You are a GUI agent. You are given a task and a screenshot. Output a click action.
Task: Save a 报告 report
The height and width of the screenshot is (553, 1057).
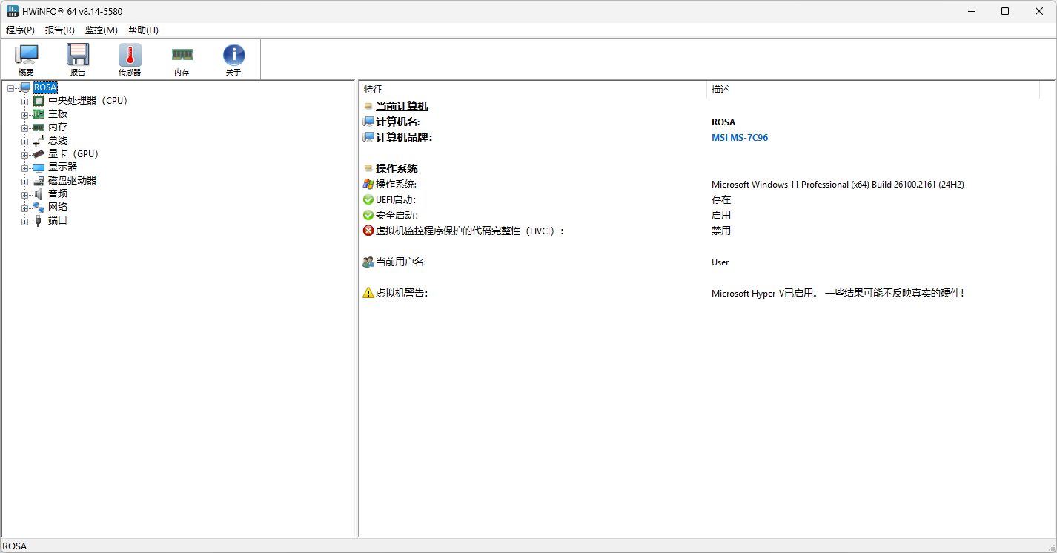[77, 59]
